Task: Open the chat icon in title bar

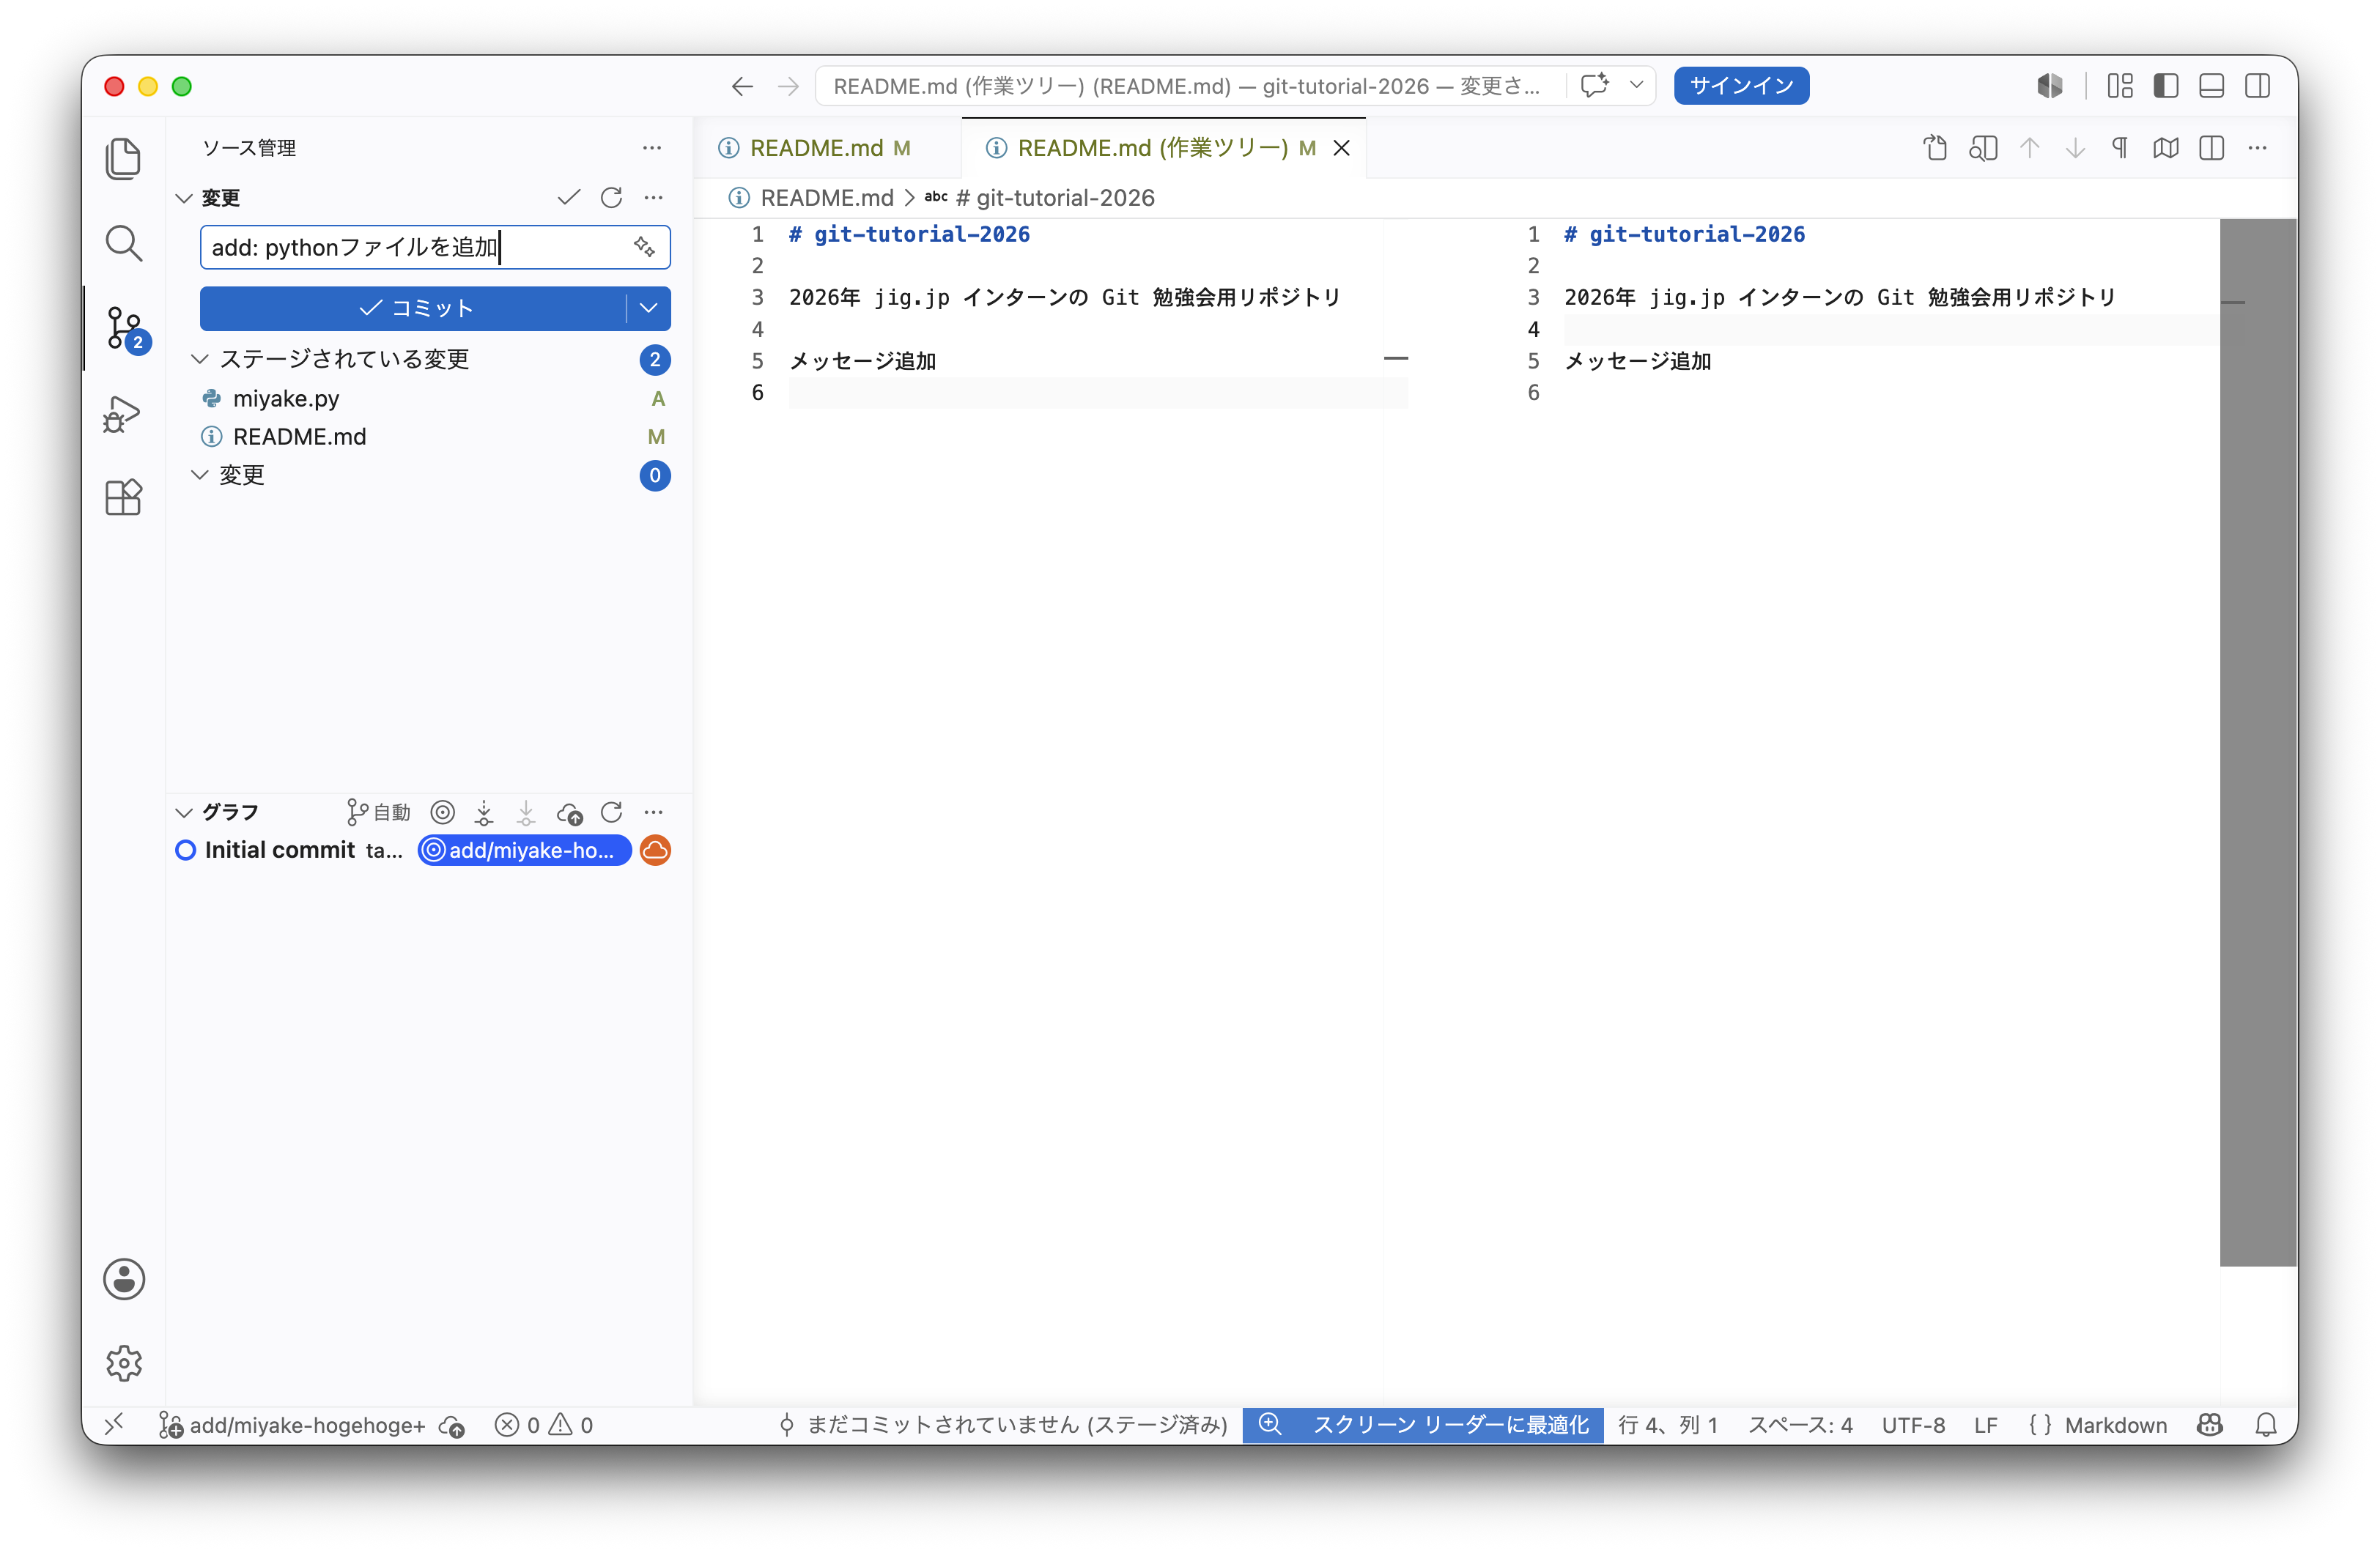Action: point(1595,85)
